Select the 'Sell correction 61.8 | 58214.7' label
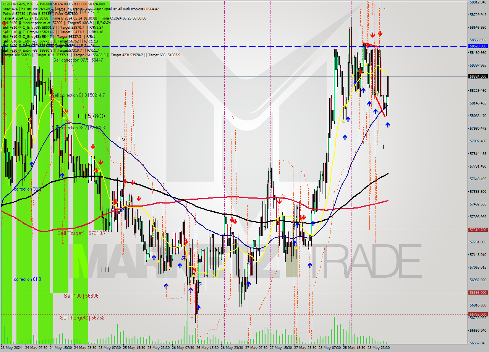 tap(78, 95)
